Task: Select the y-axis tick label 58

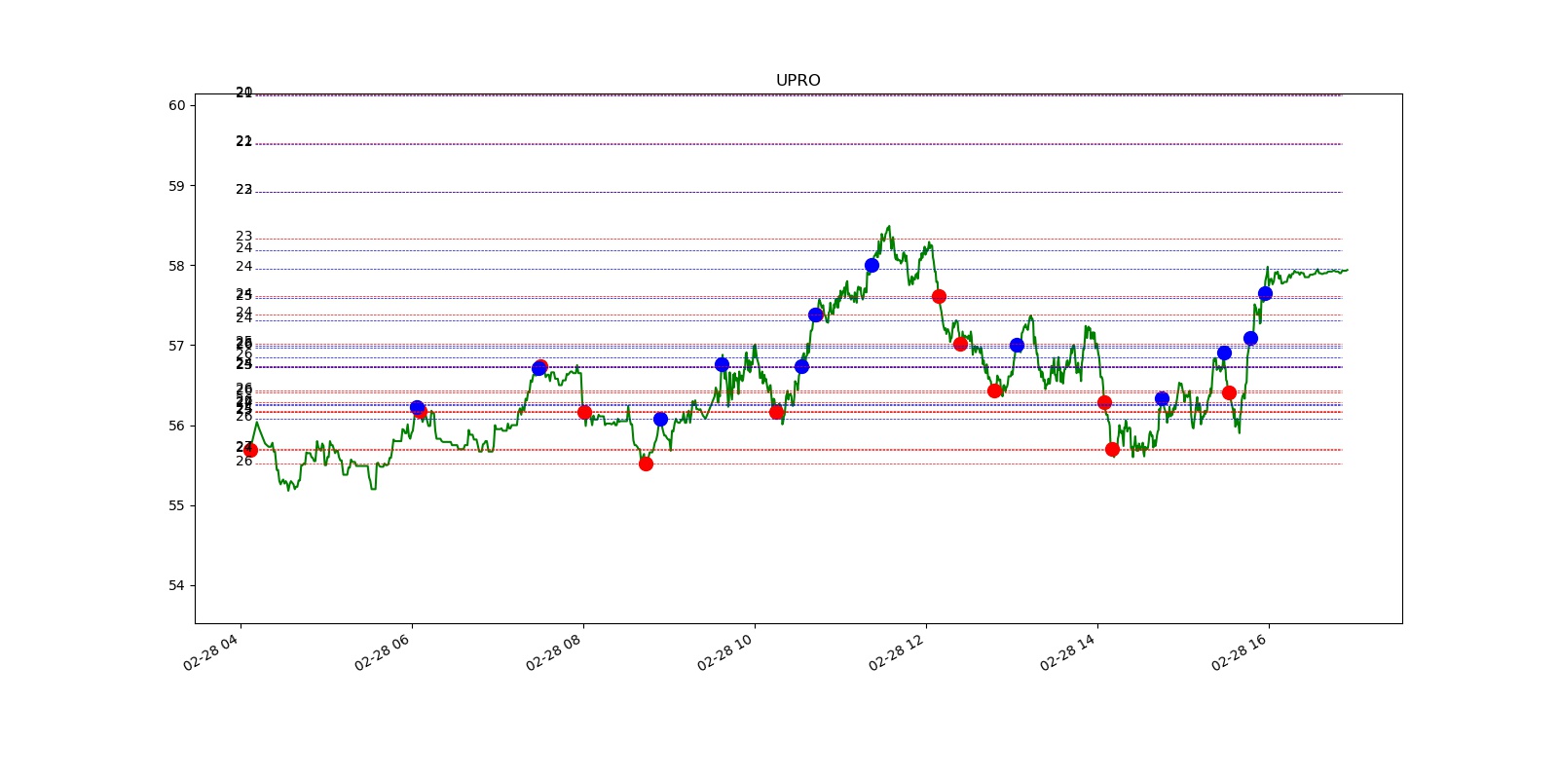Action: 176,265
